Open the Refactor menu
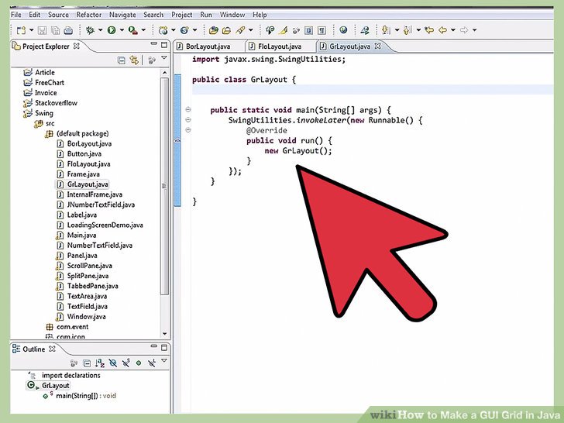The height and width of the screenshot is (423, 564). coord(89,15)
